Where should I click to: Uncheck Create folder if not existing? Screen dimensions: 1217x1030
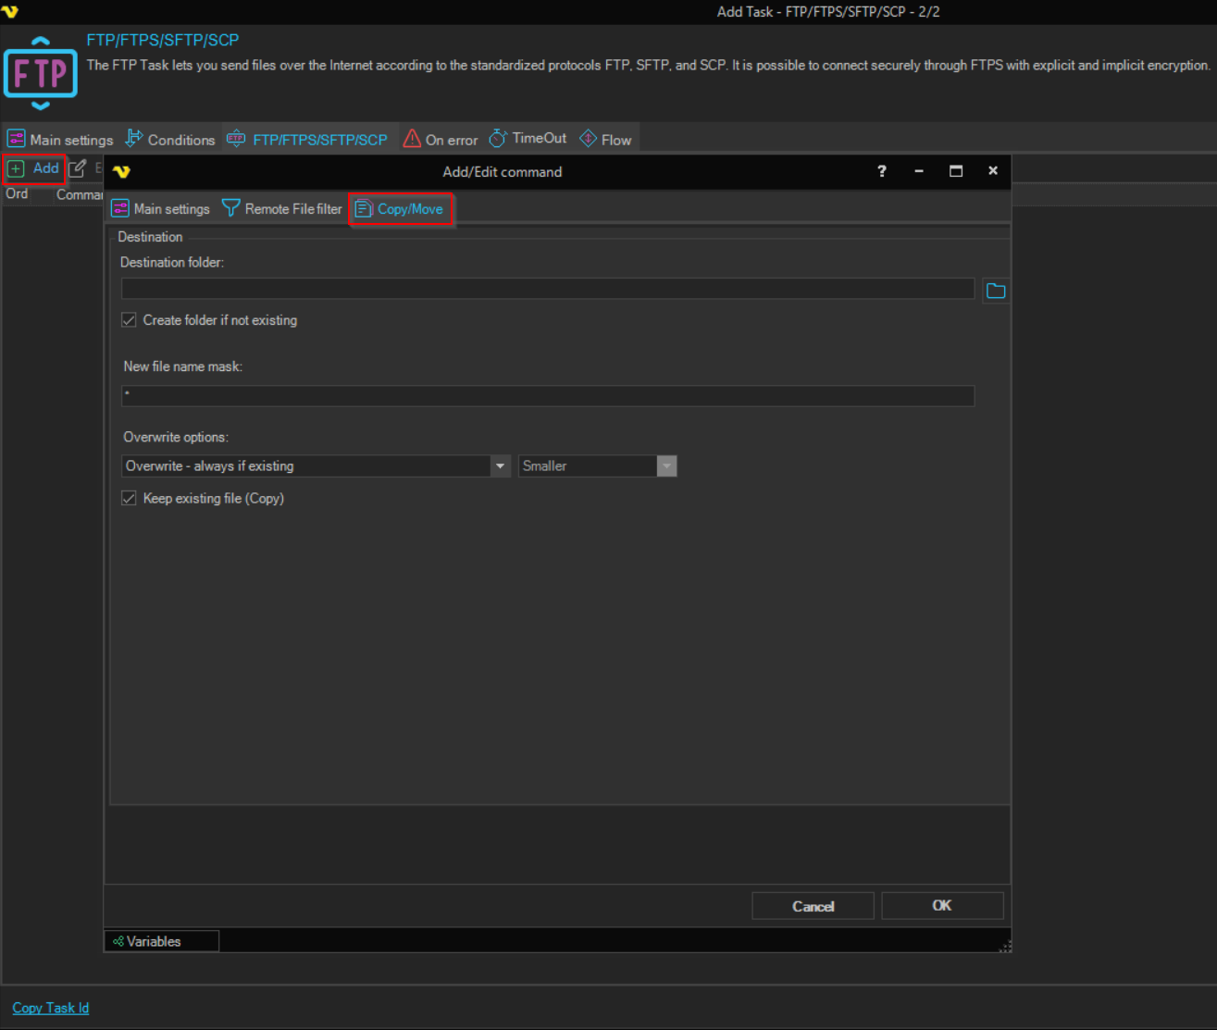(x=129, y=320)
